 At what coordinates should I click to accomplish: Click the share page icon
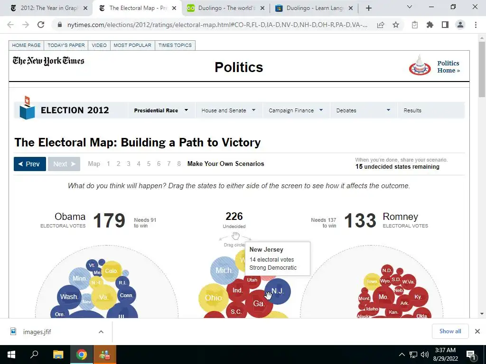pos(381,25)
